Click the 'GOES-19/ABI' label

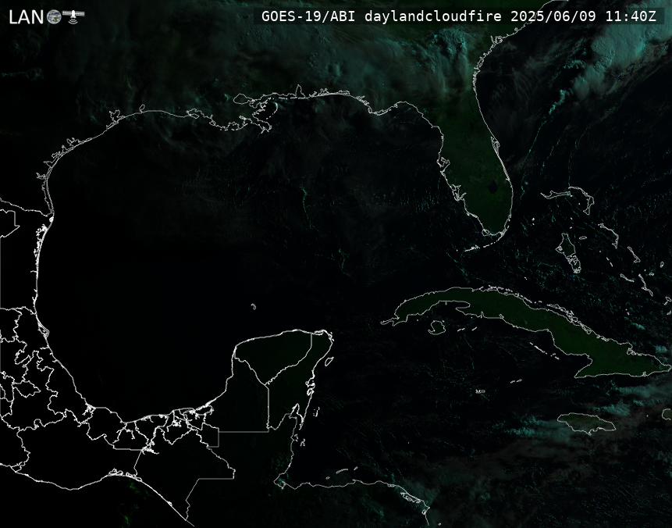coord(308,16)
